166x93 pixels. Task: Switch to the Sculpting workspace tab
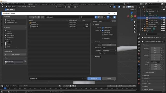[x=44, y=4]
